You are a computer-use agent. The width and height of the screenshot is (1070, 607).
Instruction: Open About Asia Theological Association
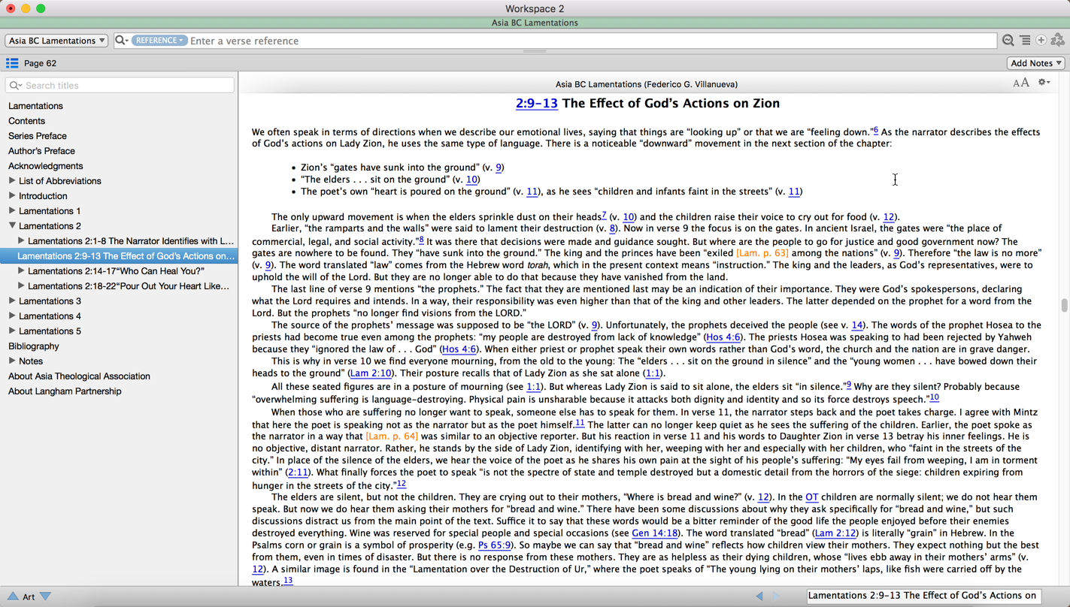(x=79, y=376)
